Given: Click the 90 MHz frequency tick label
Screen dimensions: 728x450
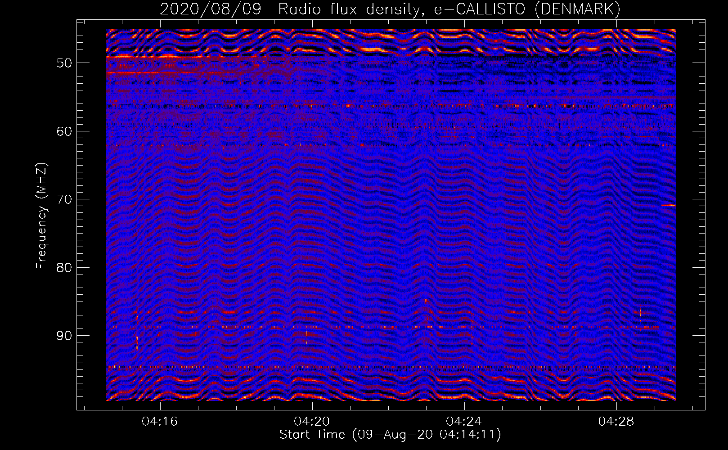Looking at the screenshot, I should [x=64, y=336].
